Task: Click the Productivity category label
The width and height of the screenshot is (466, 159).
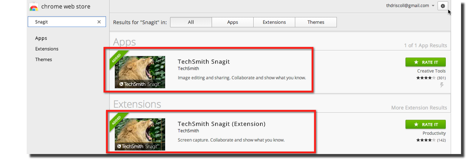Action: pos(434,133)
